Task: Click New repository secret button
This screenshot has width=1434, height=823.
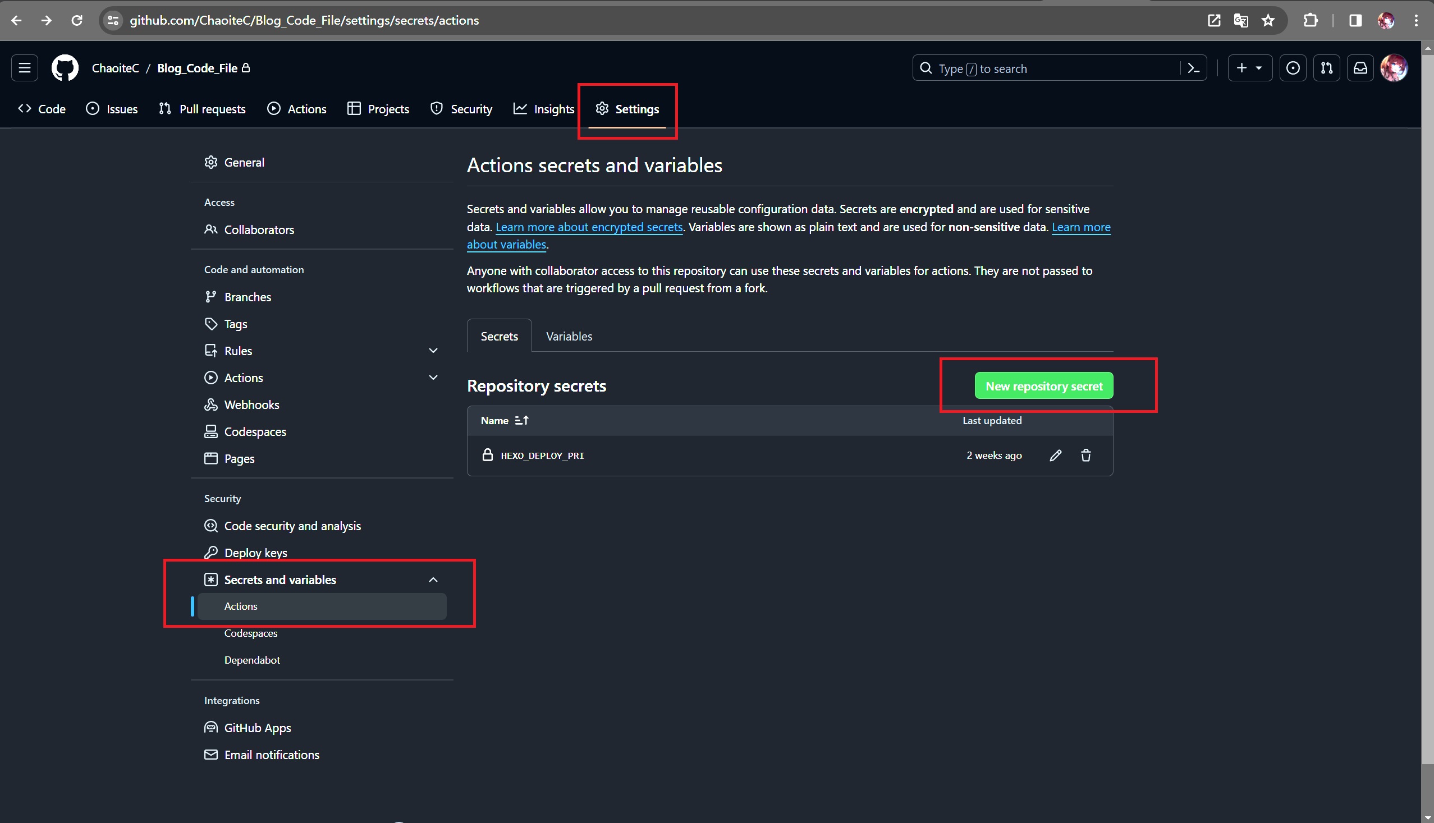Action: point(1044,385)
